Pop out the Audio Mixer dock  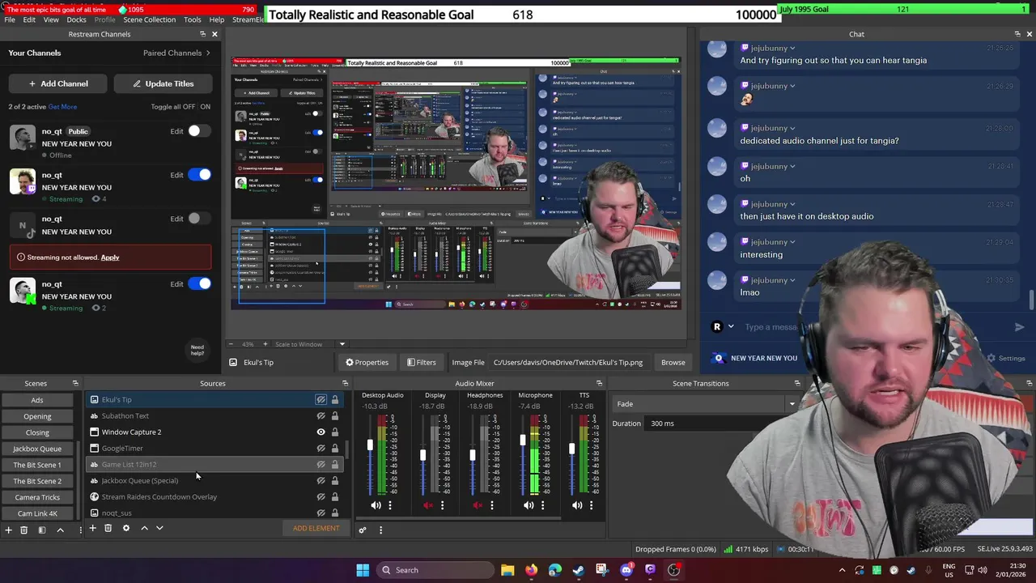[599, 384]
